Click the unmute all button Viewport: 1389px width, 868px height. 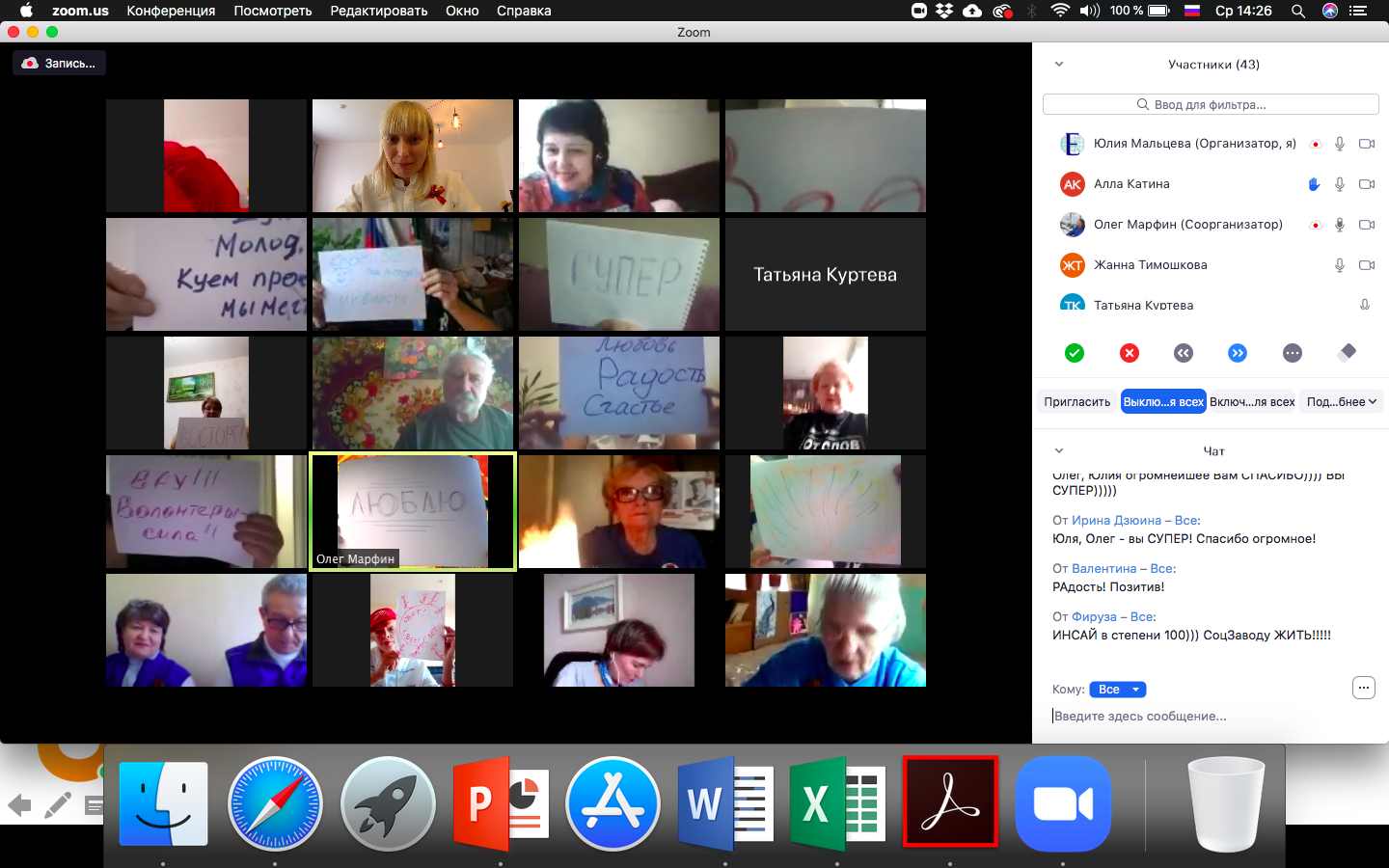click(1252, 402)
